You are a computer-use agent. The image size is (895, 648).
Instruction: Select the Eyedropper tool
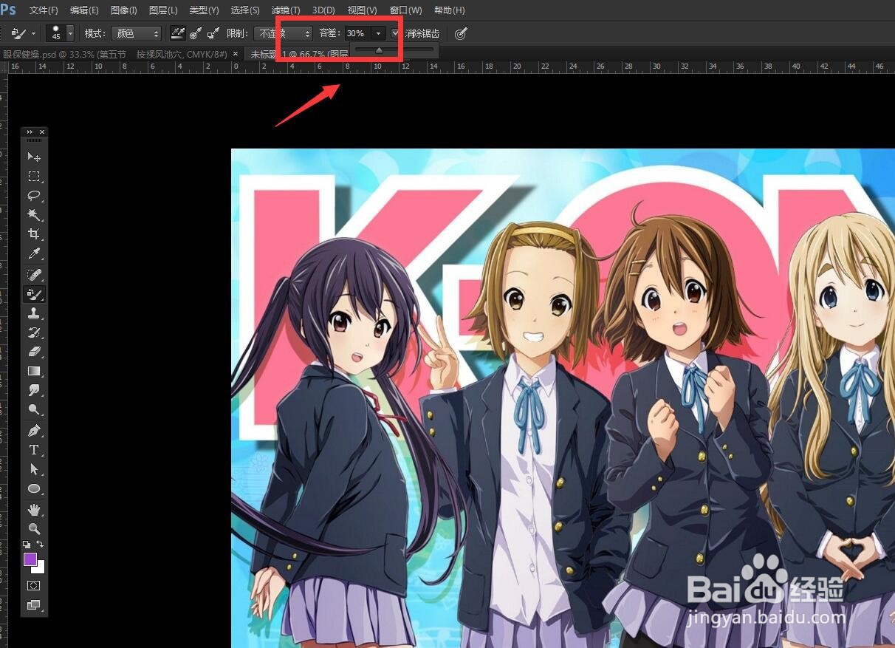34,254
